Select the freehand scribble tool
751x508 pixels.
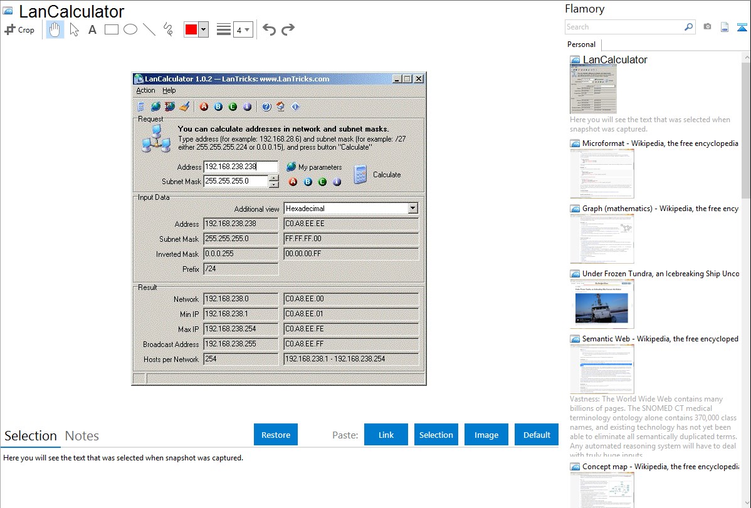(168, 29)
